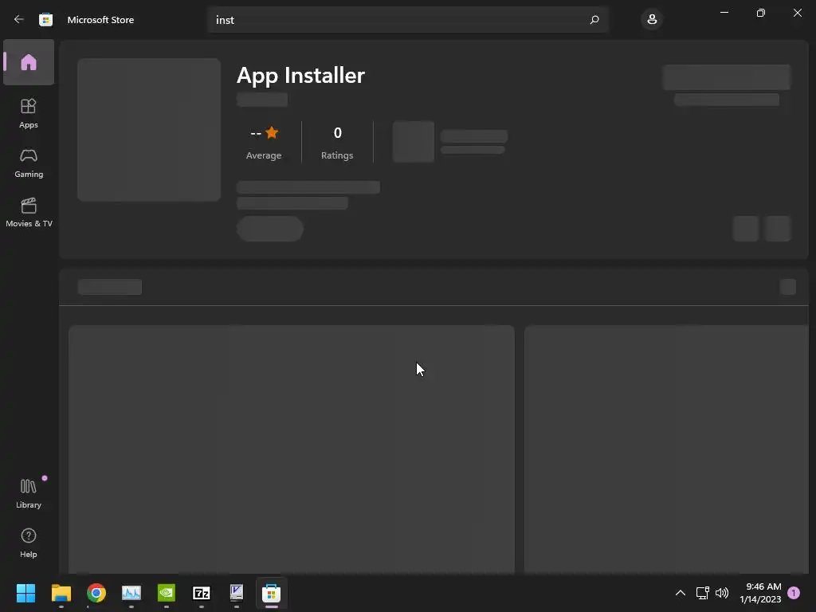Click the App Installer title
Image resolution: width=816 pixels, height=612 pixels.
click(x=300, y=76)
